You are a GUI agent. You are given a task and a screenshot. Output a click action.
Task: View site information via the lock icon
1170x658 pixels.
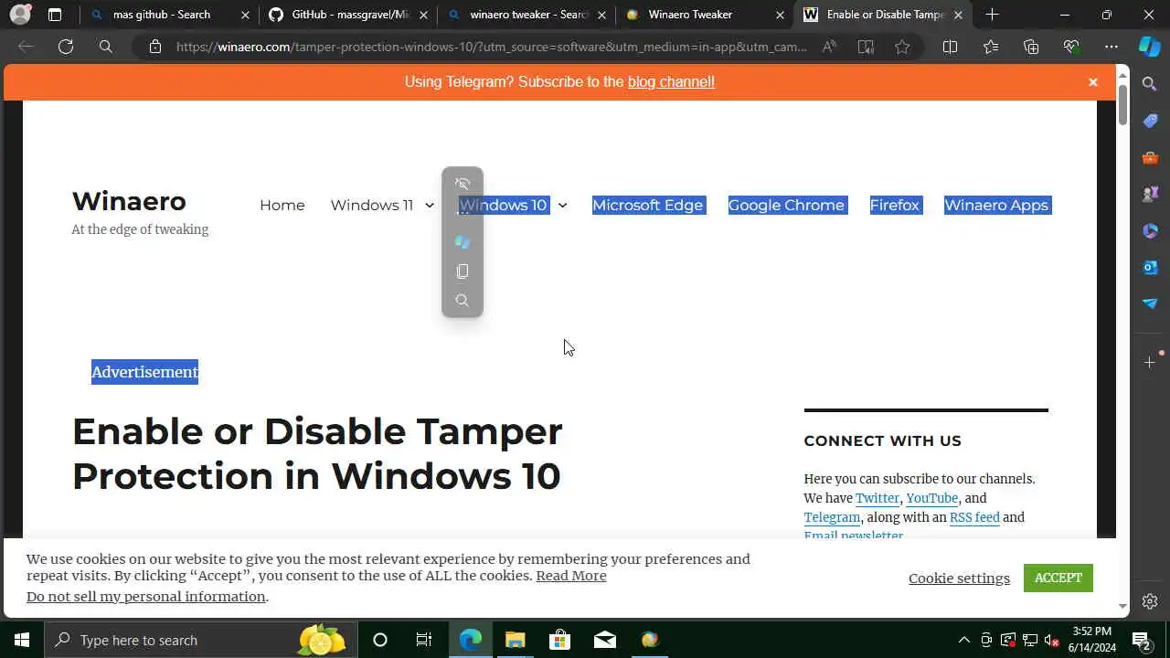tap(155, 47)
